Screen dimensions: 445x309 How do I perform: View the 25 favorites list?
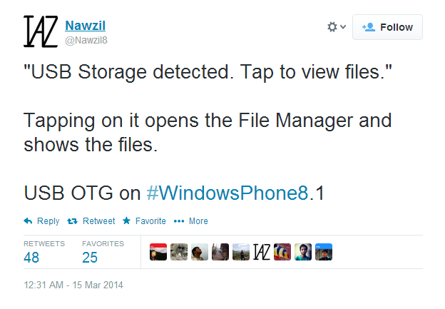[91, 257]
